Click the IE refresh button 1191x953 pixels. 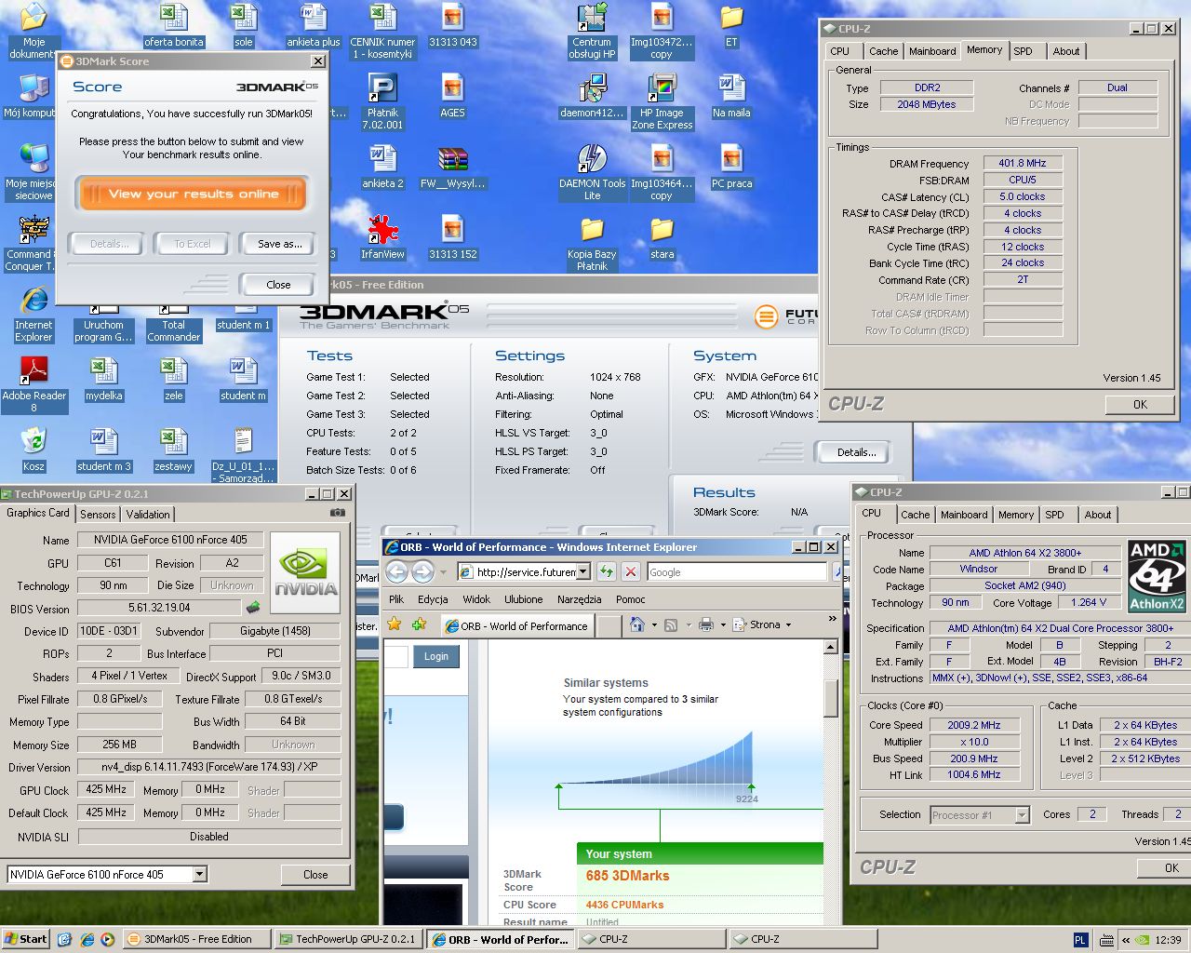pyautogui.click(x=607, y=571)
